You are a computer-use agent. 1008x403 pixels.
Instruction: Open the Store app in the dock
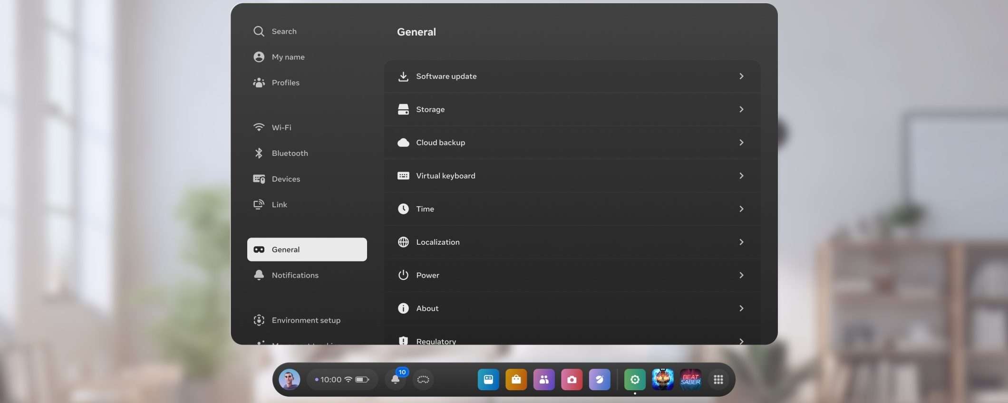516,380
